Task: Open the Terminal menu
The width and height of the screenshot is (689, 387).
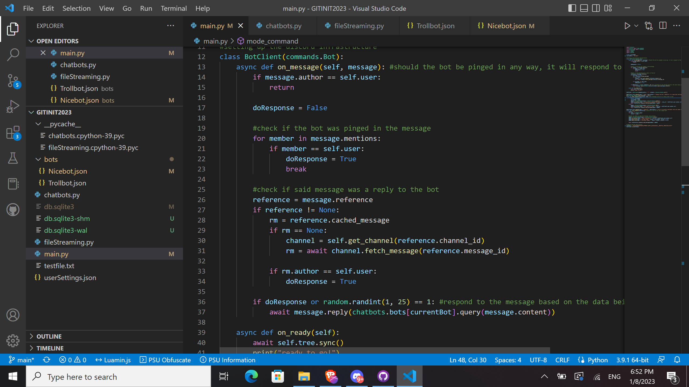Action: pyautogui.click(x=174, y=8)
